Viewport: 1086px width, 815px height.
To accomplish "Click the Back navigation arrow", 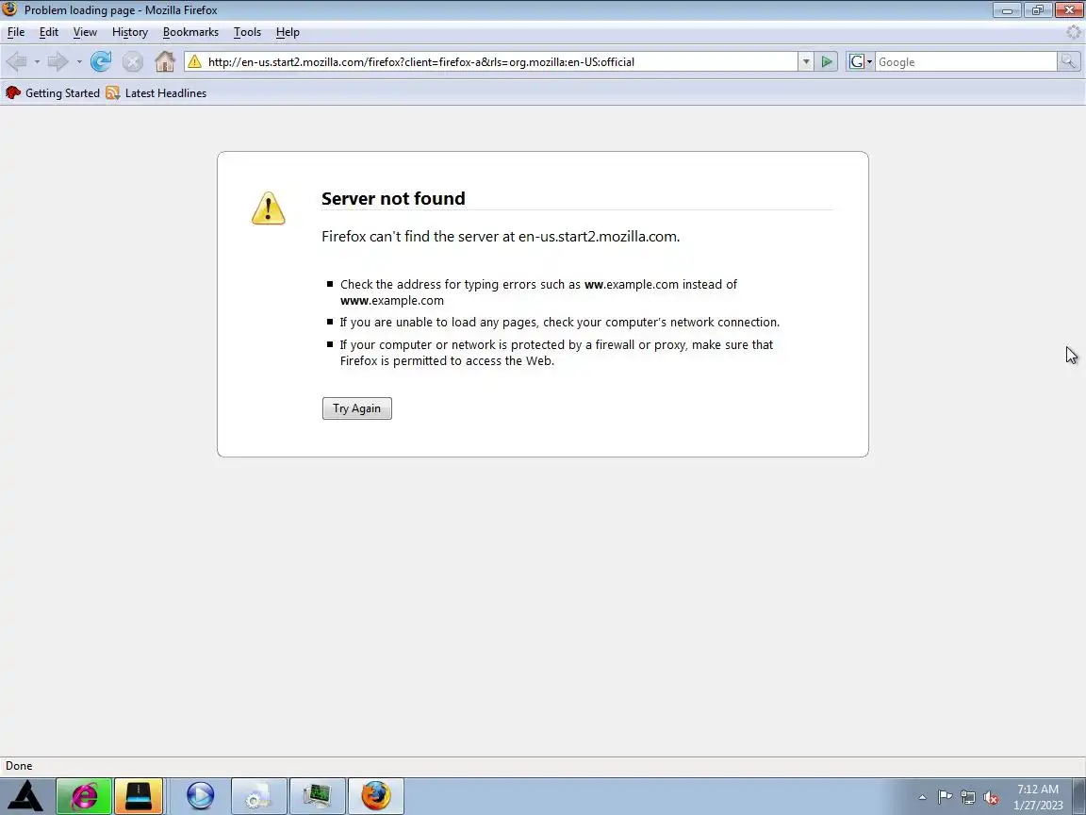I will 16,61.
